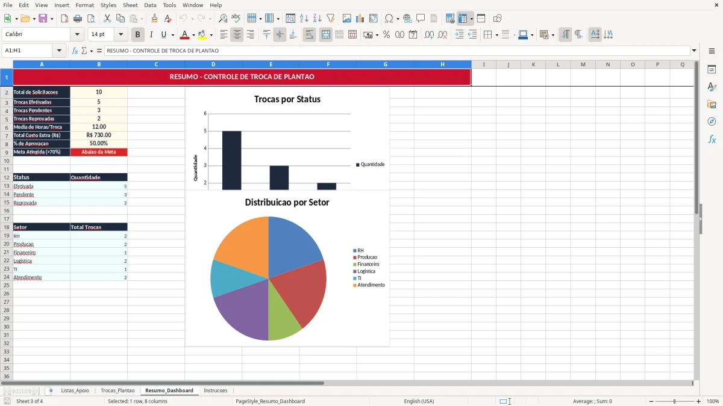723x406 pixels.
Task: Activate Clone Formatting paintbrush
Action: [155, 18]
